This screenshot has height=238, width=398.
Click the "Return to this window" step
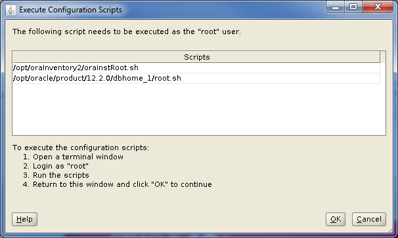point(118,184)
